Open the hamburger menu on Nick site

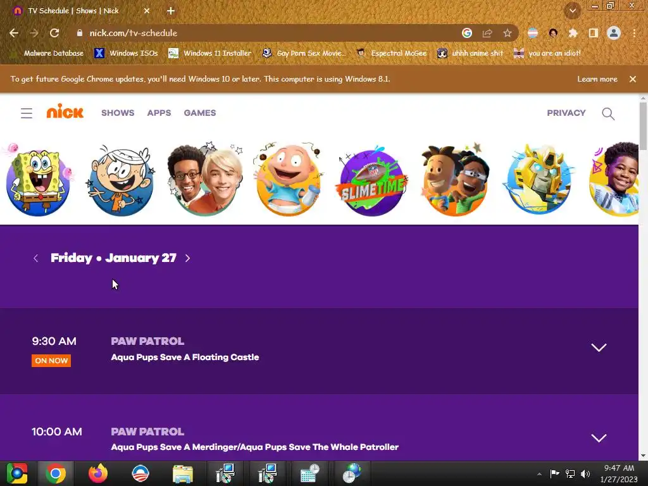coord(27,113)
